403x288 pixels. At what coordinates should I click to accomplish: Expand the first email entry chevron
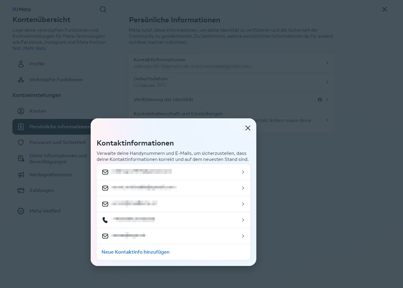tap(243, 172)
